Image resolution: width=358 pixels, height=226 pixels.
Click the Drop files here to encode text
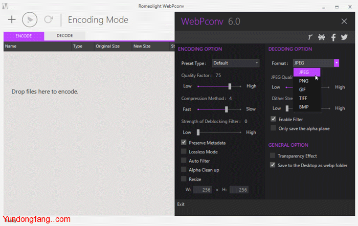[x=45, y=92]
